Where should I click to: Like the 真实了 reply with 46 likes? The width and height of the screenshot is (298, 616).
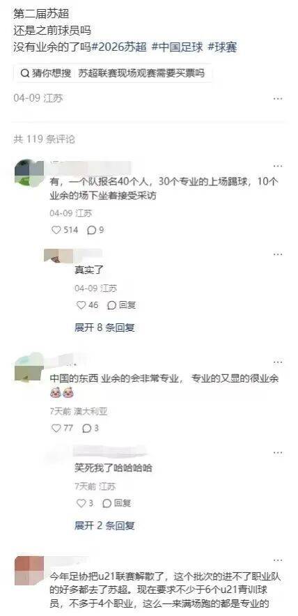(81, 305)
